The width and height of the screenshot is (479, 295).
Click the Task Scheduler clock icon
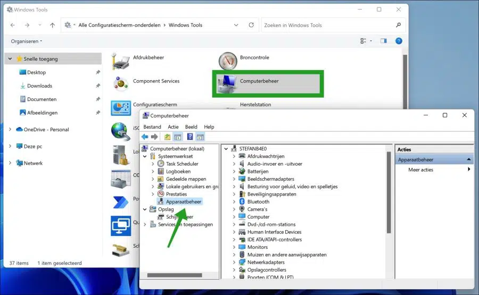pyautogui.click(x=161, y=164)
